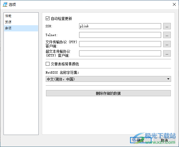Click the SSH input field containing plink
Image resolution: width=179 pixels, height=147 pixels.
(120, 26)
